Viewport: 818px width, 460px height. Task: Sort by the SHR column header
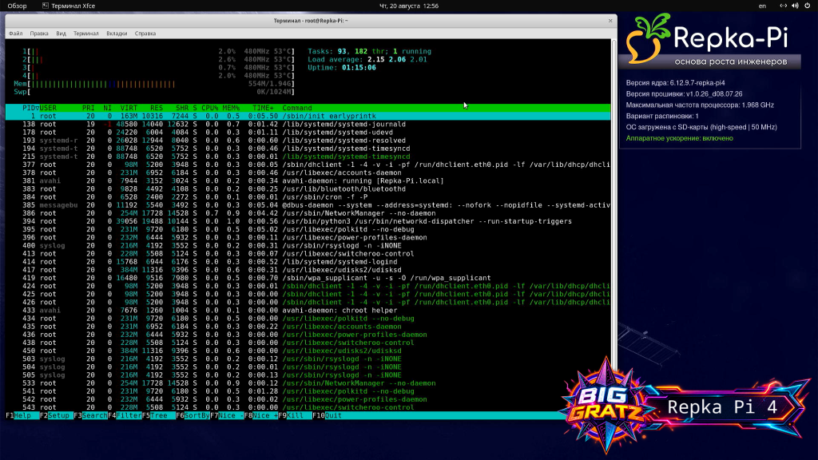tap(182, 108)
